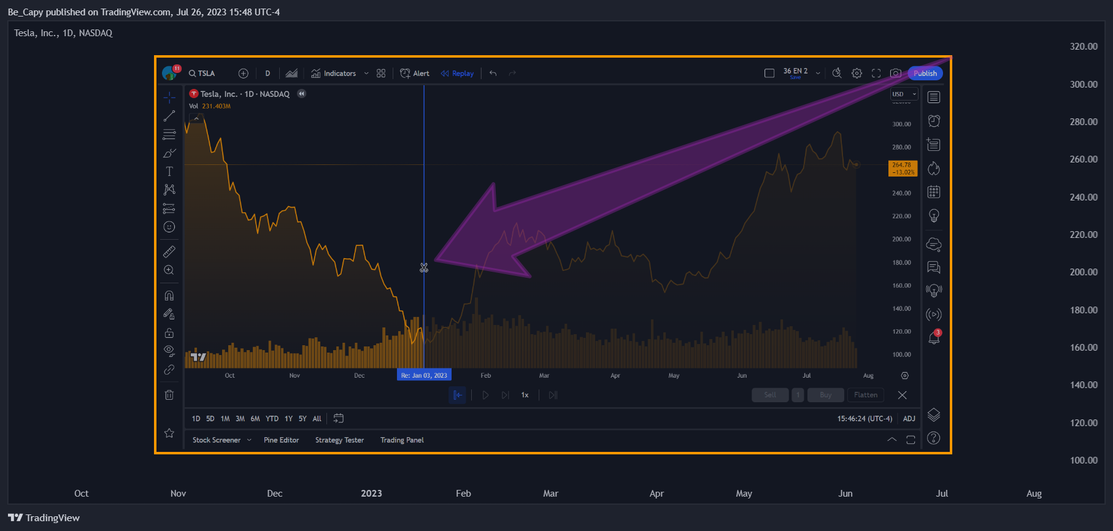Click the user profile avatar
This screenshot has width=1113, height=531.
170,73
